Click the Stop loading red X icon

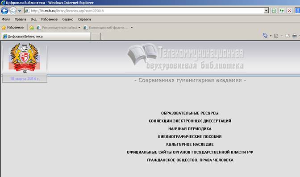point(289,11)
